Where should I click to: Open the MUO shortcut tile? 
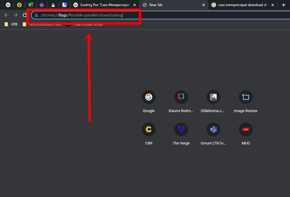point(246,130)
